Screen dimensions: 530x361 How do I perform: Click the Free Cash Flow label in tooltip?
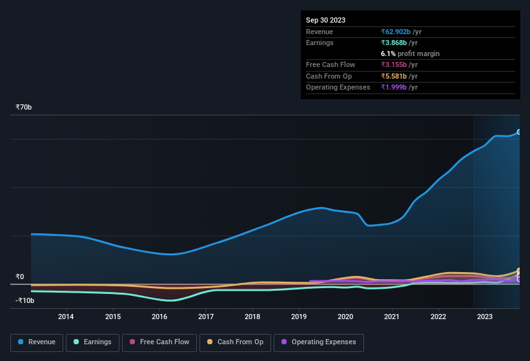tap(331, 64)
